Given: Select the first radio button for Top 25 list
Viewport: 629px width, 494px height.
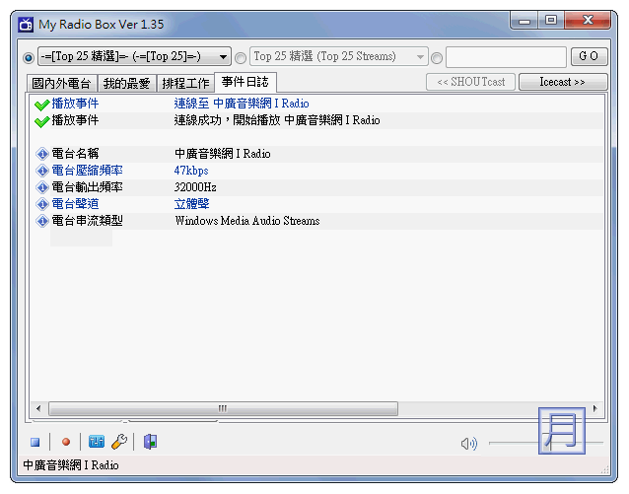Looking at the screenshot, I should pyautogui.click(x=28, y=57).
